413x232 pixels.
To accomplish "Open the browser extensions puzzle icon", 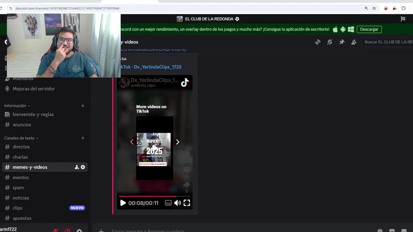I will click(x=403, y=8).
